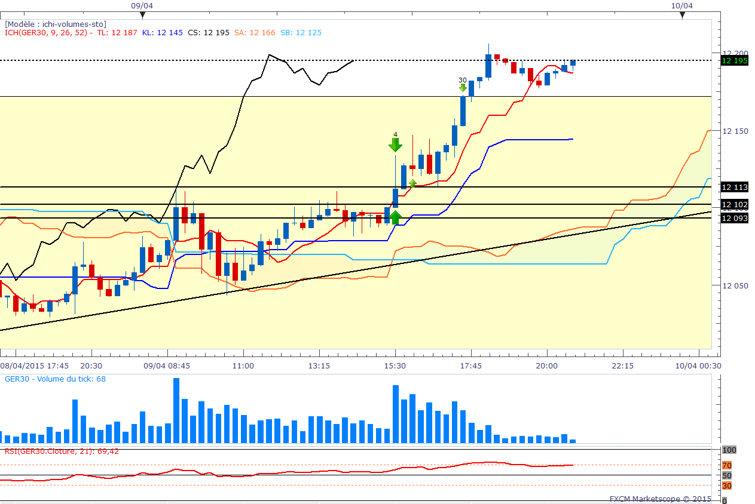Click the GER30 Volume du tick label
Image resolution: width=755 pixels, height=504 pixels.
coord(55,379)
